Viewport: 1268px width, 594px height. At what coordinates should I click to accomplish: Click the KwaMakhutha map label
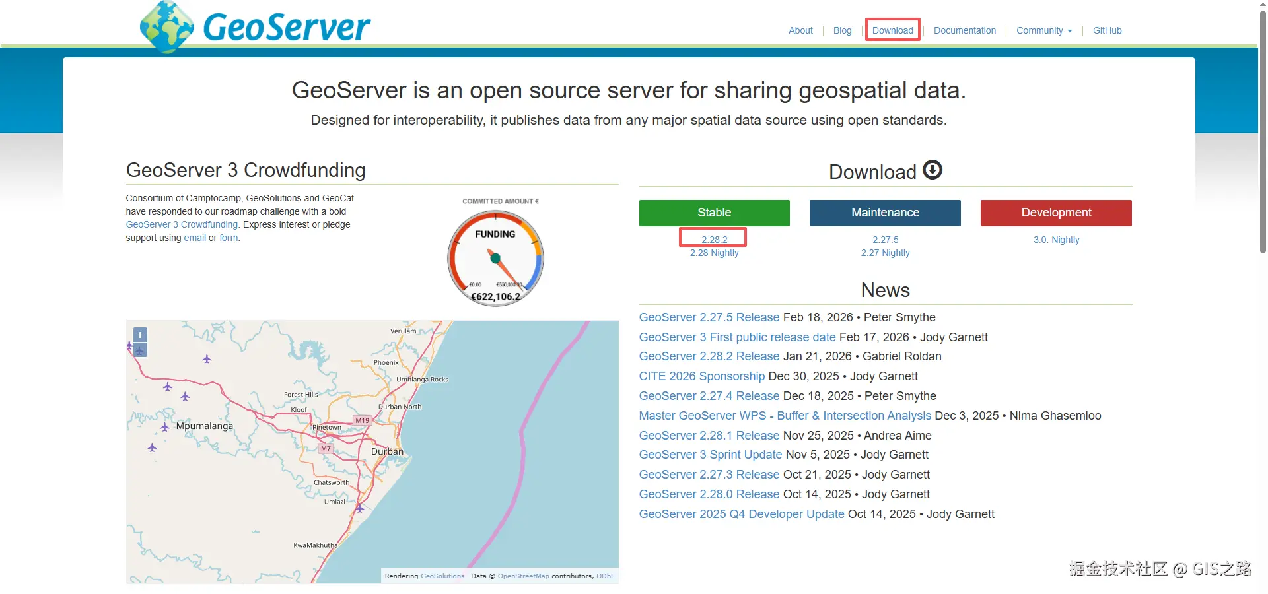(316, 545)
